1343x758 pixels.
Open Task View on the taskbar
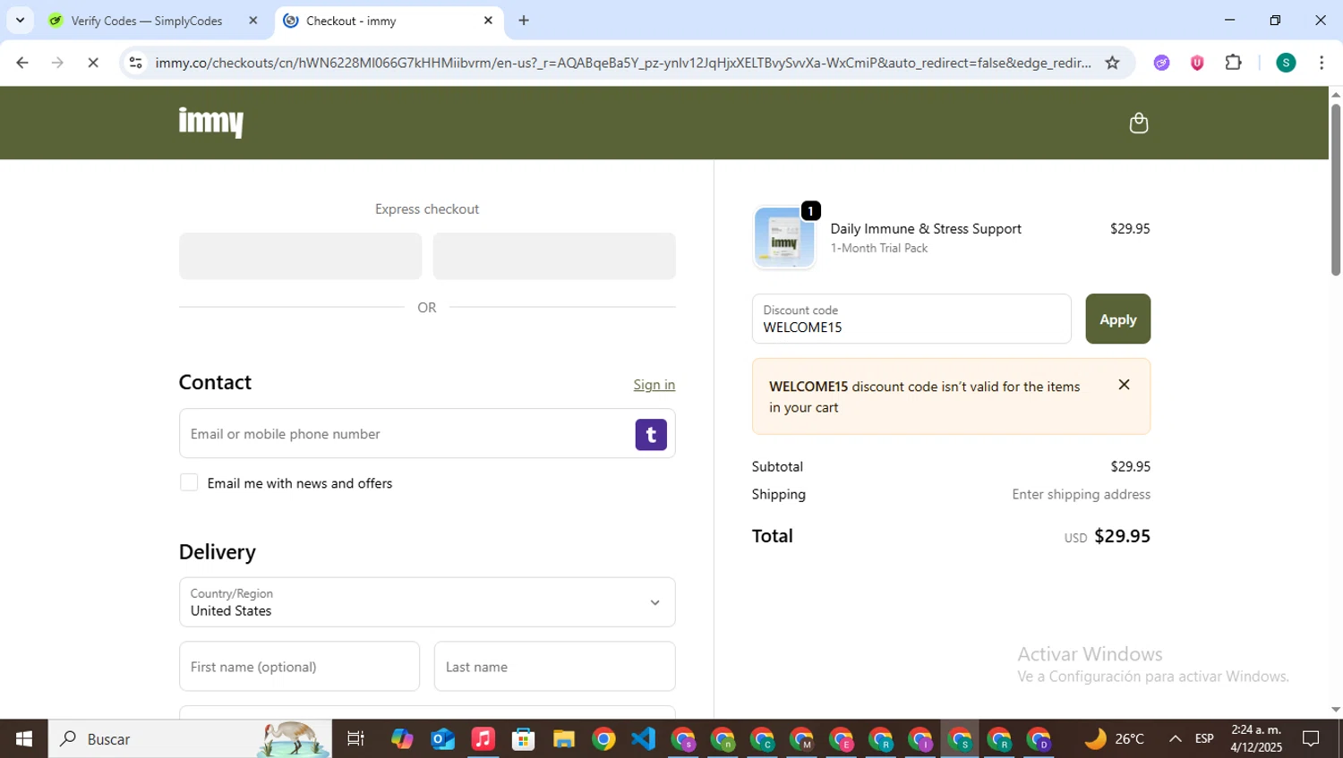coord(355,739)
